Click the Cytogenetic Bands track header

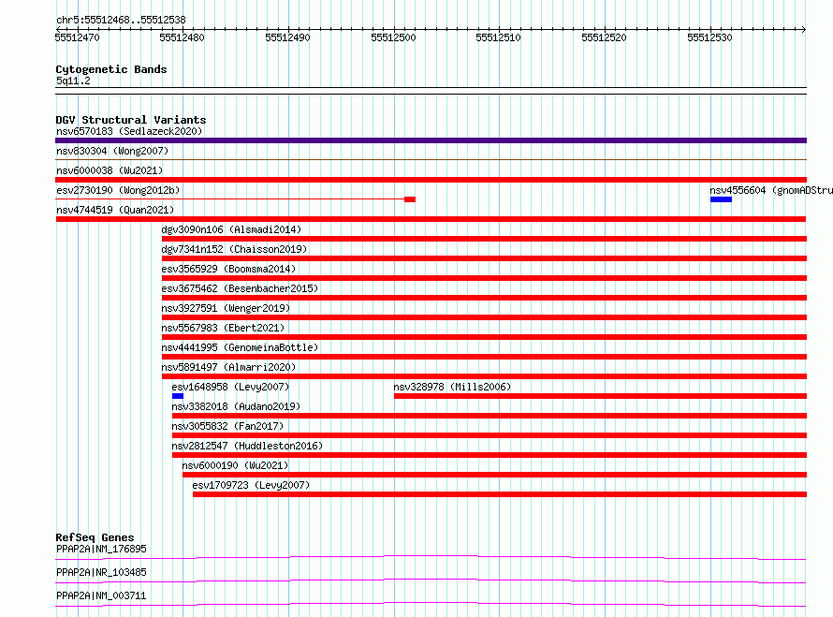[x=111, y=69]
